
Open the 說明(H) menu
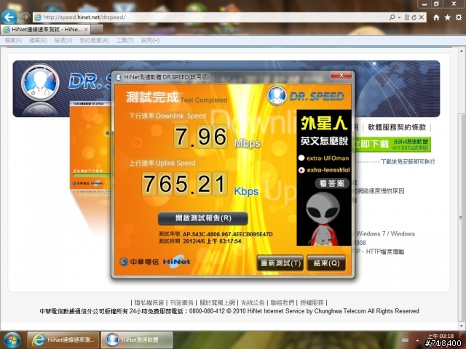point(150,41)
